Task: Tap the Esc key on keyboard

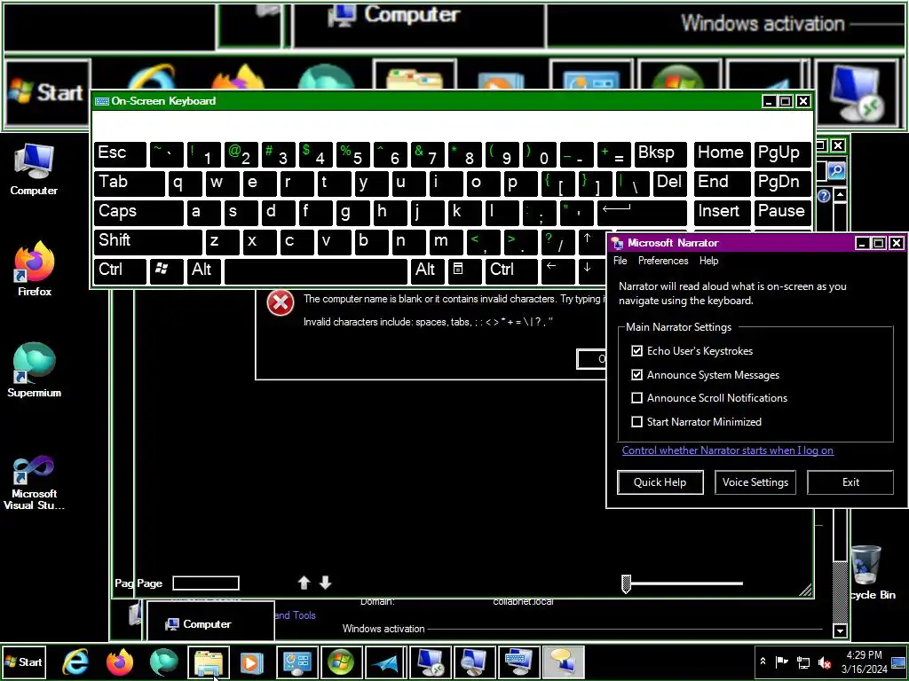Action: 120,154
